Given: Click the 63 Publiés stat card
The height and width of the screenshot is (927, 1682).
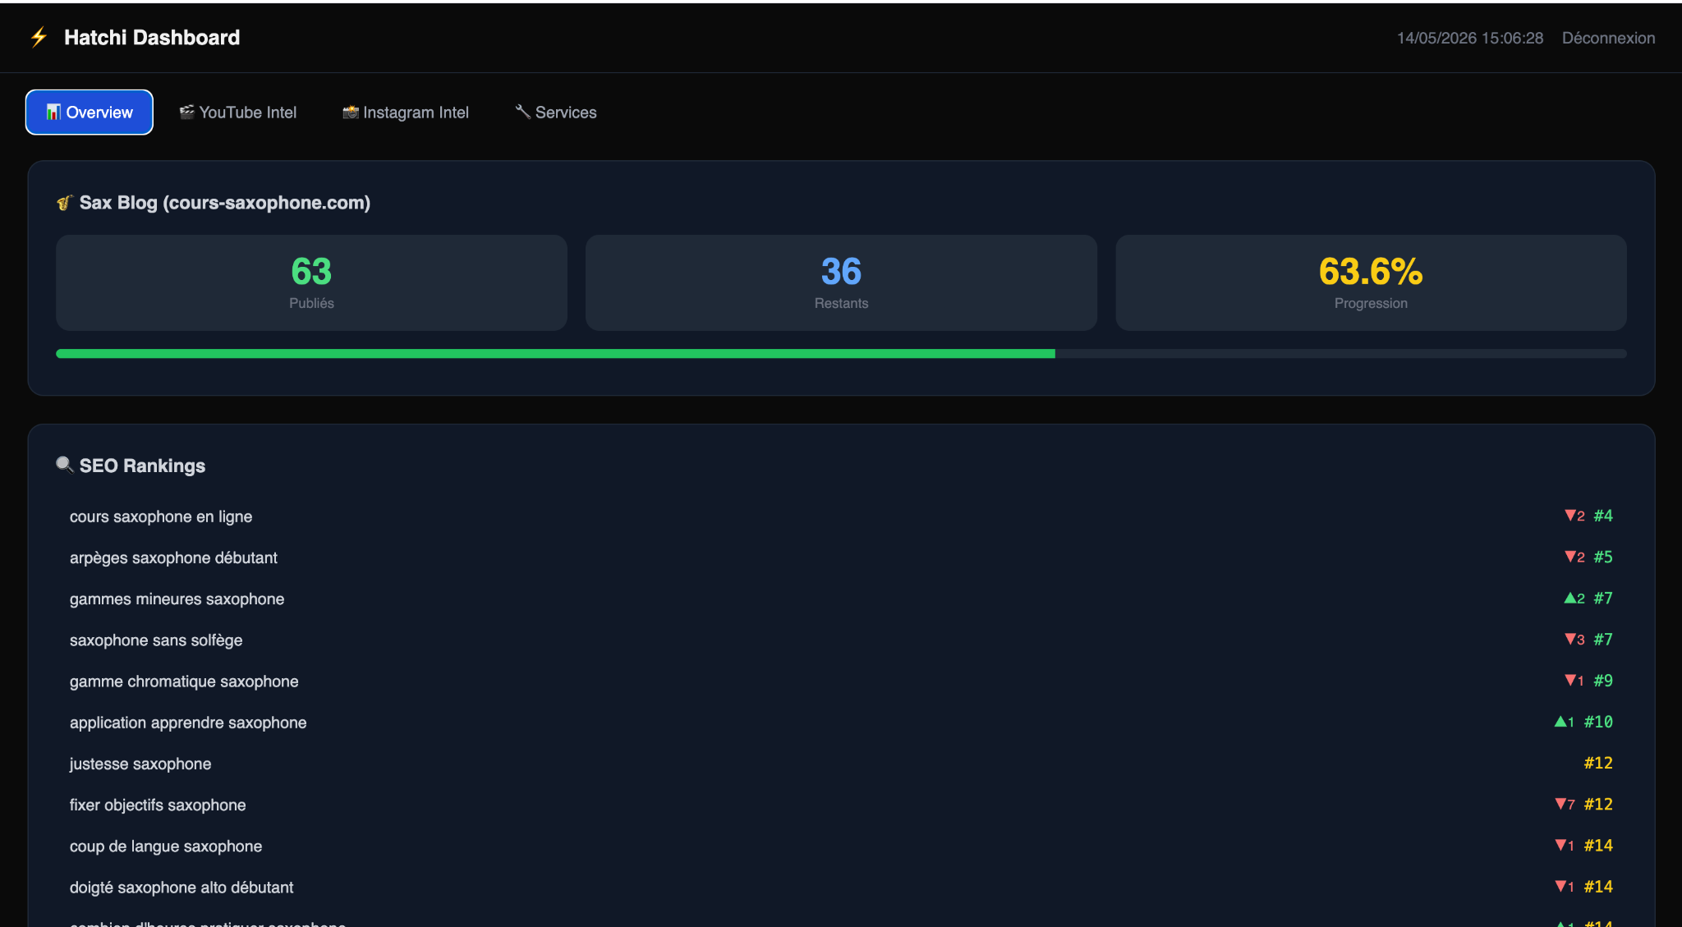Looking at the screenshot, I should click(311, 282).
